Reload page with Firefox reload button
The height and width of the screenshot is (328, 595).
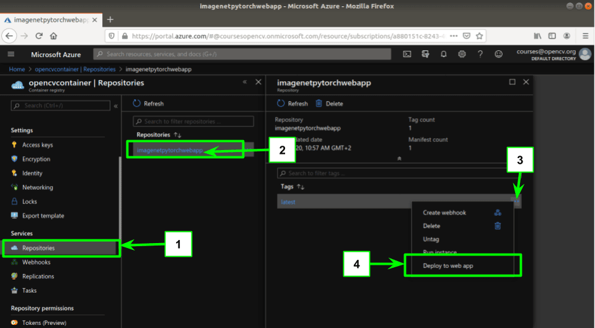pyautogui.click(x=38, y=36)
